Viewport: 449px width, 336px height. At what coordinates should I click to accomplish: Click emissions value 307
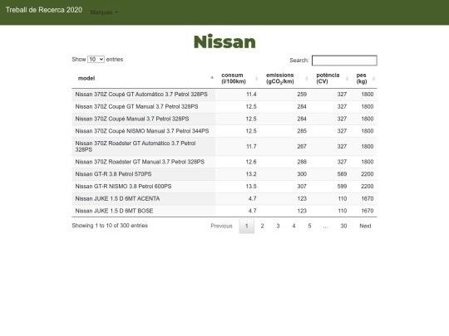tap(302, 187)
